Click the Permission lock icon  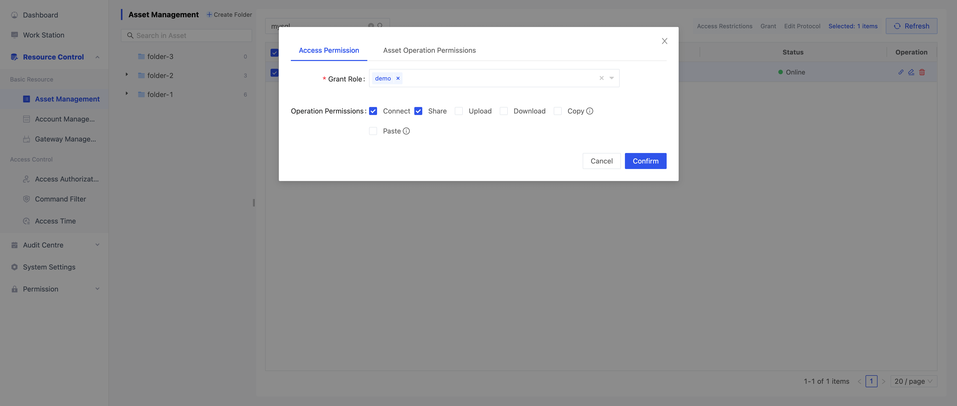(14, 289)
